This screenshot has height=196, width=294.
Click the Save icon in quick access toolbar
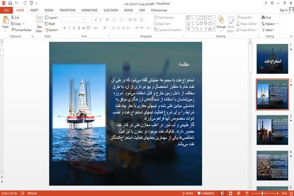pos(10,3)
